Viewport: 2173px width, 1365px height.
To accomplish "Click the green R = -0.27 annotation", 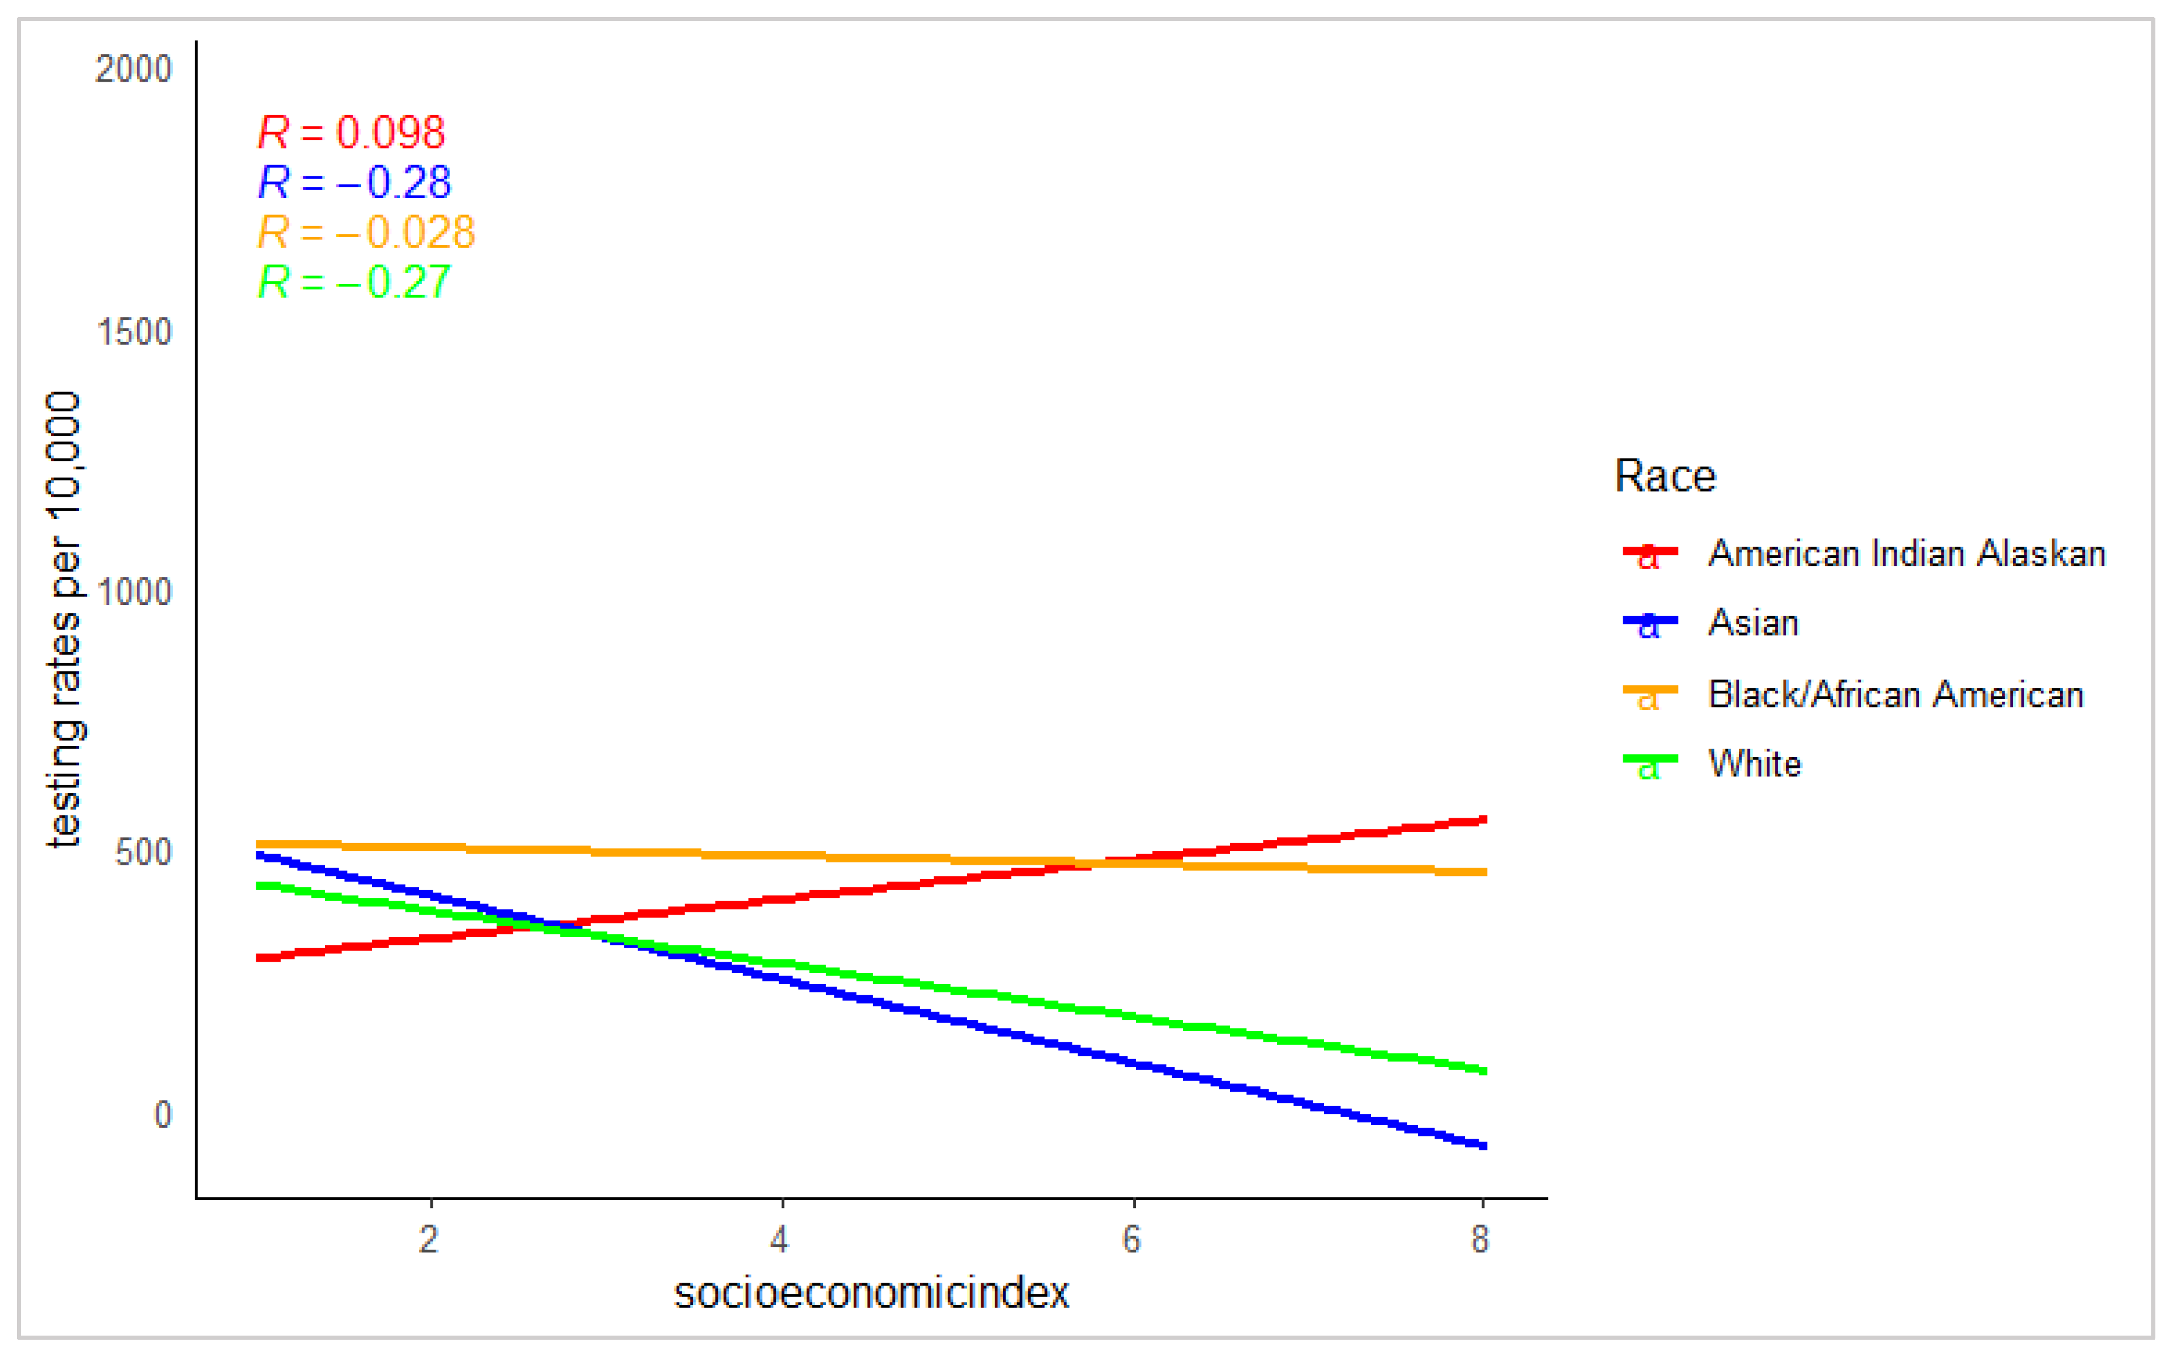I will click(x=354, y=282).
